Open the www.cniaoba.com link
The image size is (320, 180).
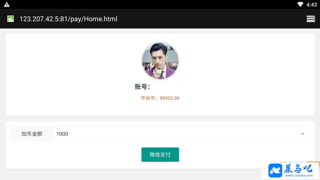[299, 175]
